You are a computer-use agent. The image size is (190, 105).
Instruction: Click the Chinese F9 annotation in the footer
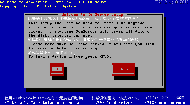(116, 98)
